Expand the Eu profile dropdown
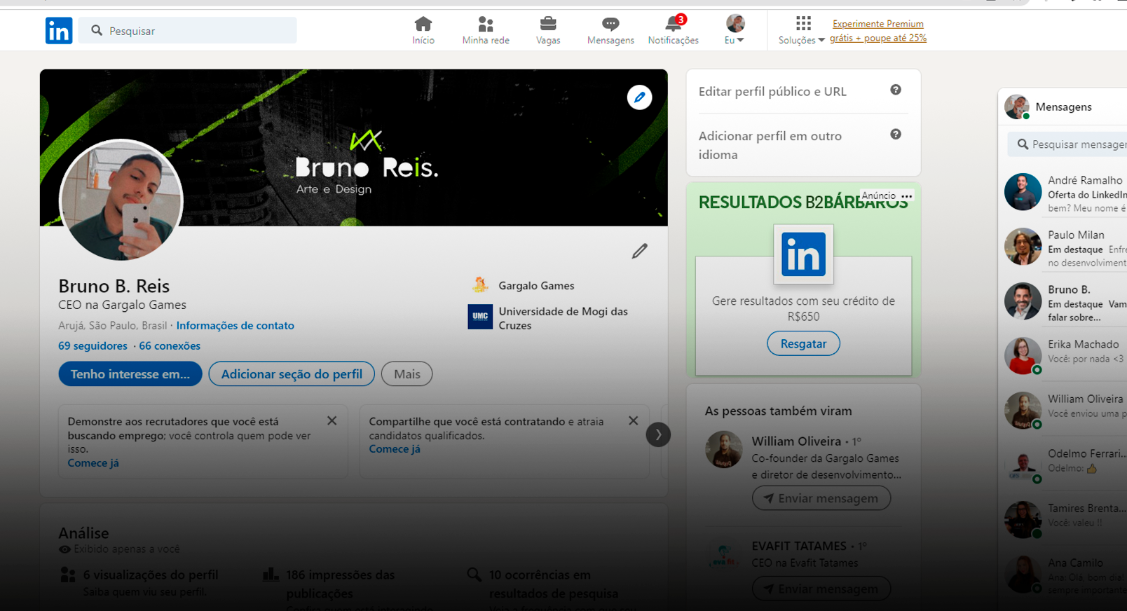Image resolution: width=1127 pixels, height=611 pixels. tap(735, 31)
